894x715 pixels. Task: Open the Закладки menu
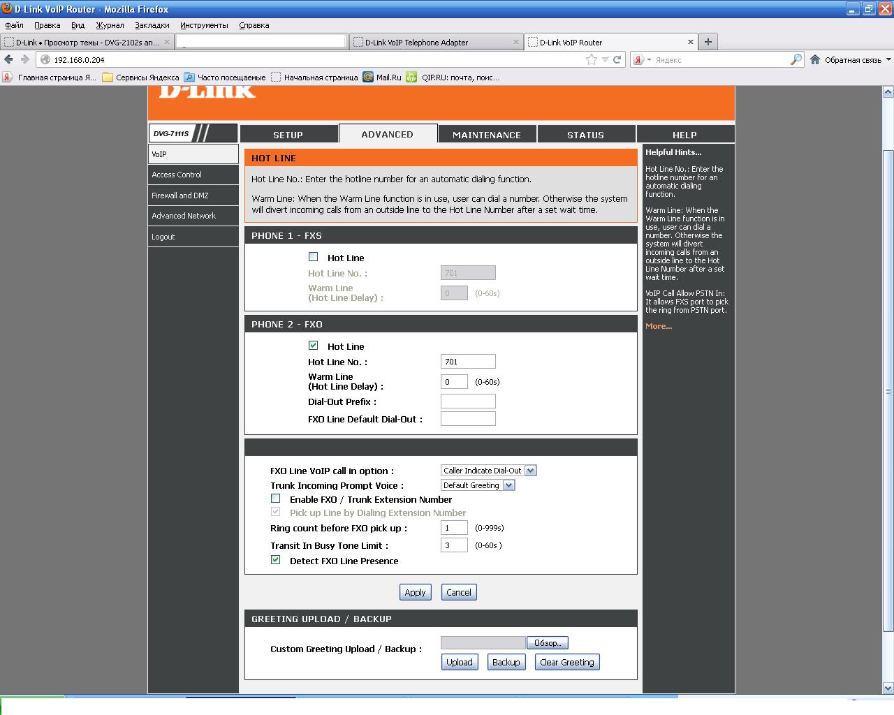tap(152, 25)
